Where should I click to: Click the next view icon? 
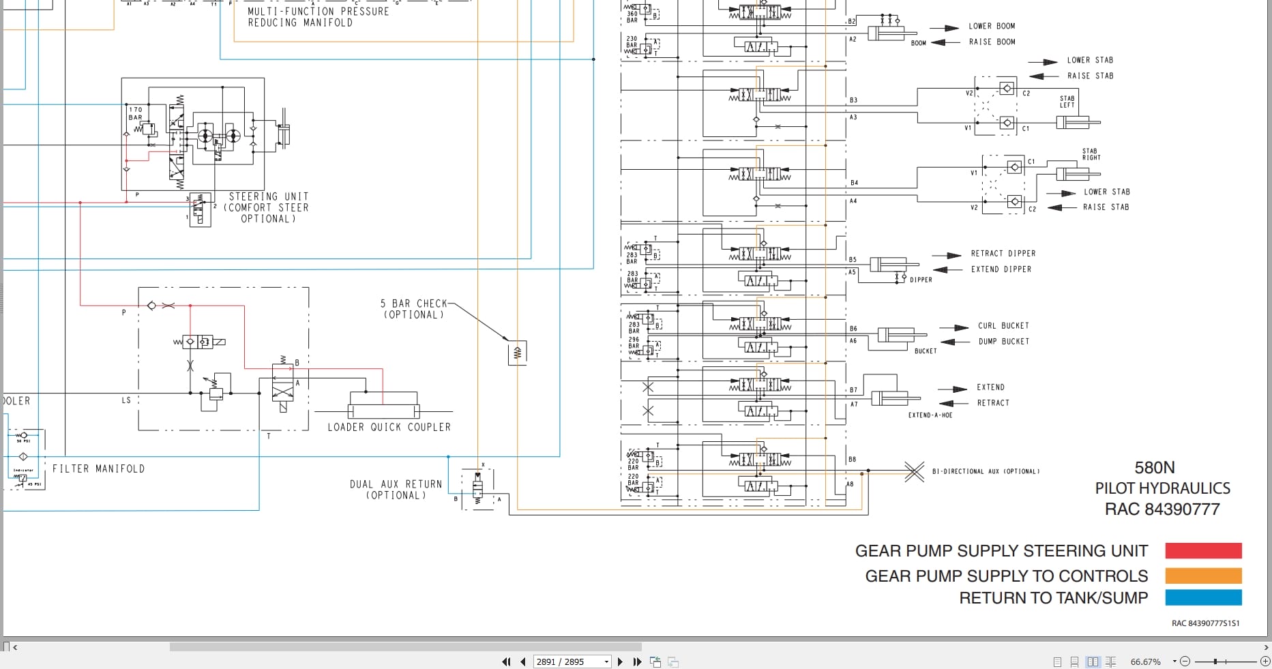pos(673,661)
